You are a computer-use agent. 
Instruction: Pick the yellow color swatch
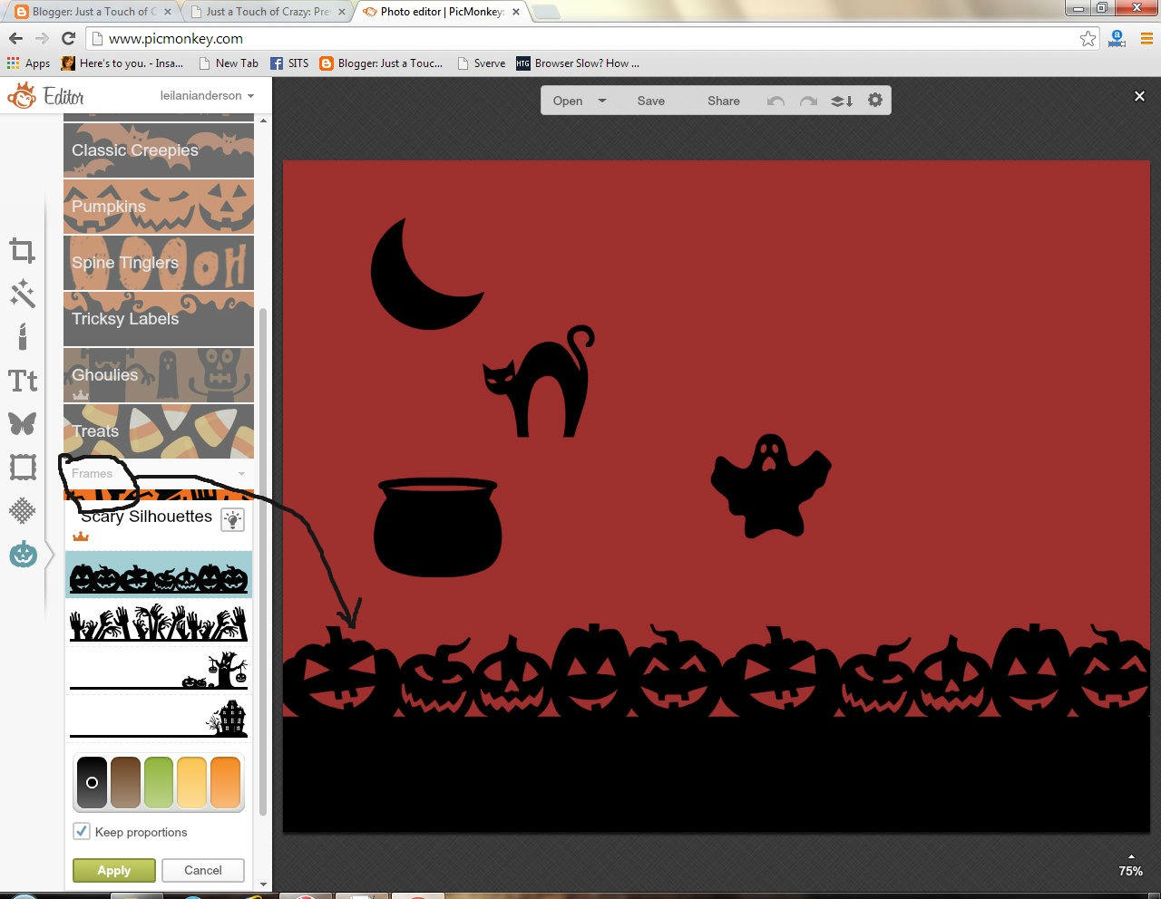pos(192,782)
